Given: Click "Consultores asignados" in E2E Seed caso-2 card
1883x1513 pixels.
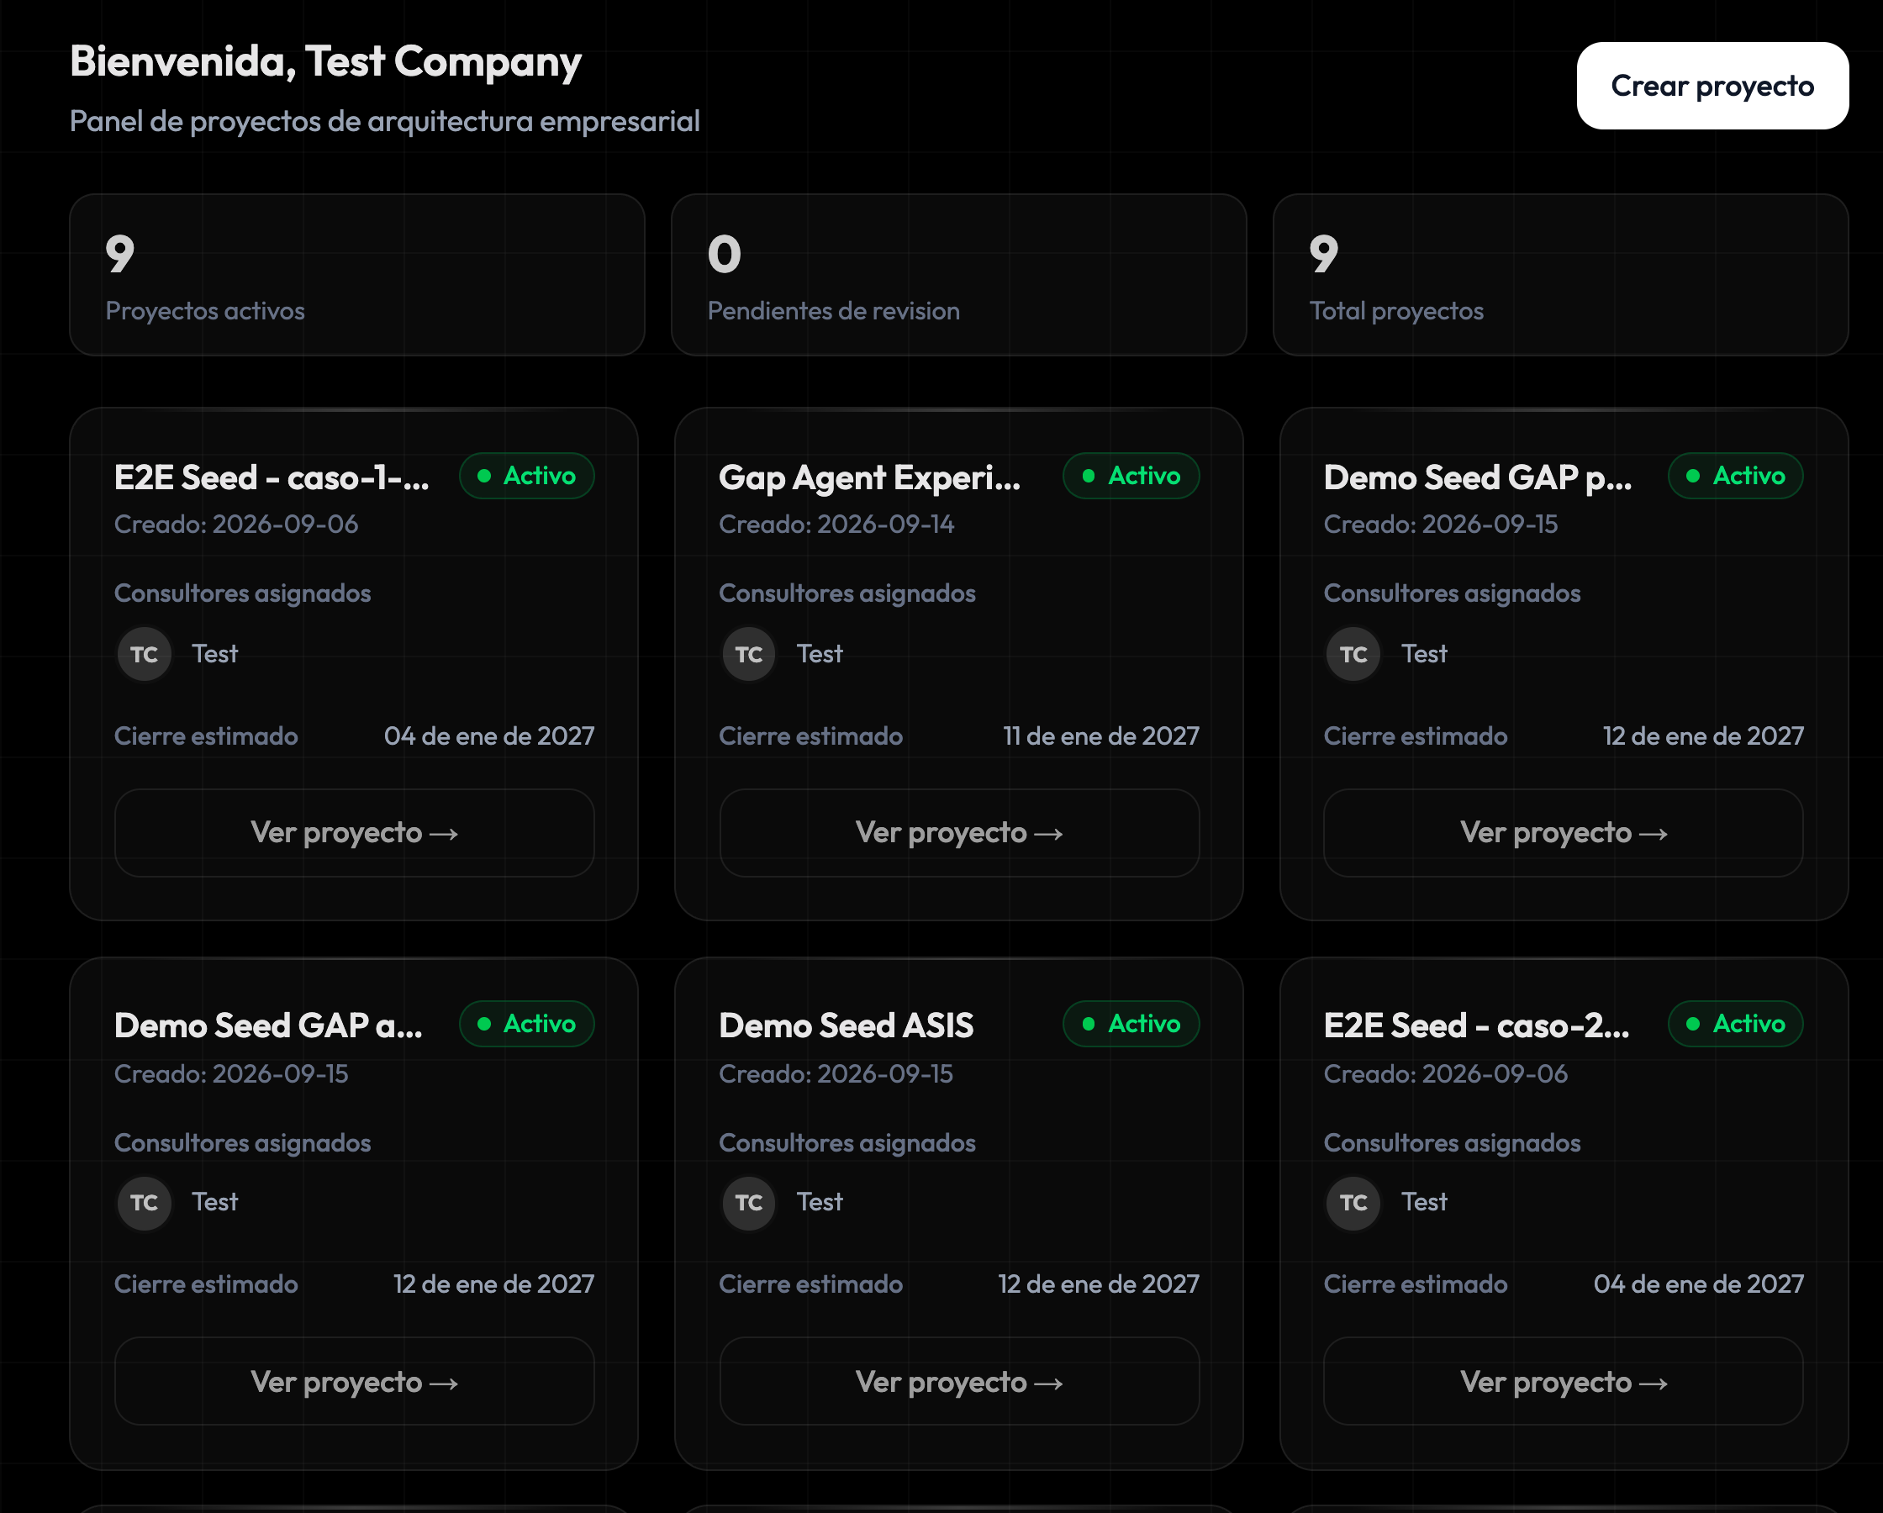Looking at the screenshot, I should pos(1453,1143).
